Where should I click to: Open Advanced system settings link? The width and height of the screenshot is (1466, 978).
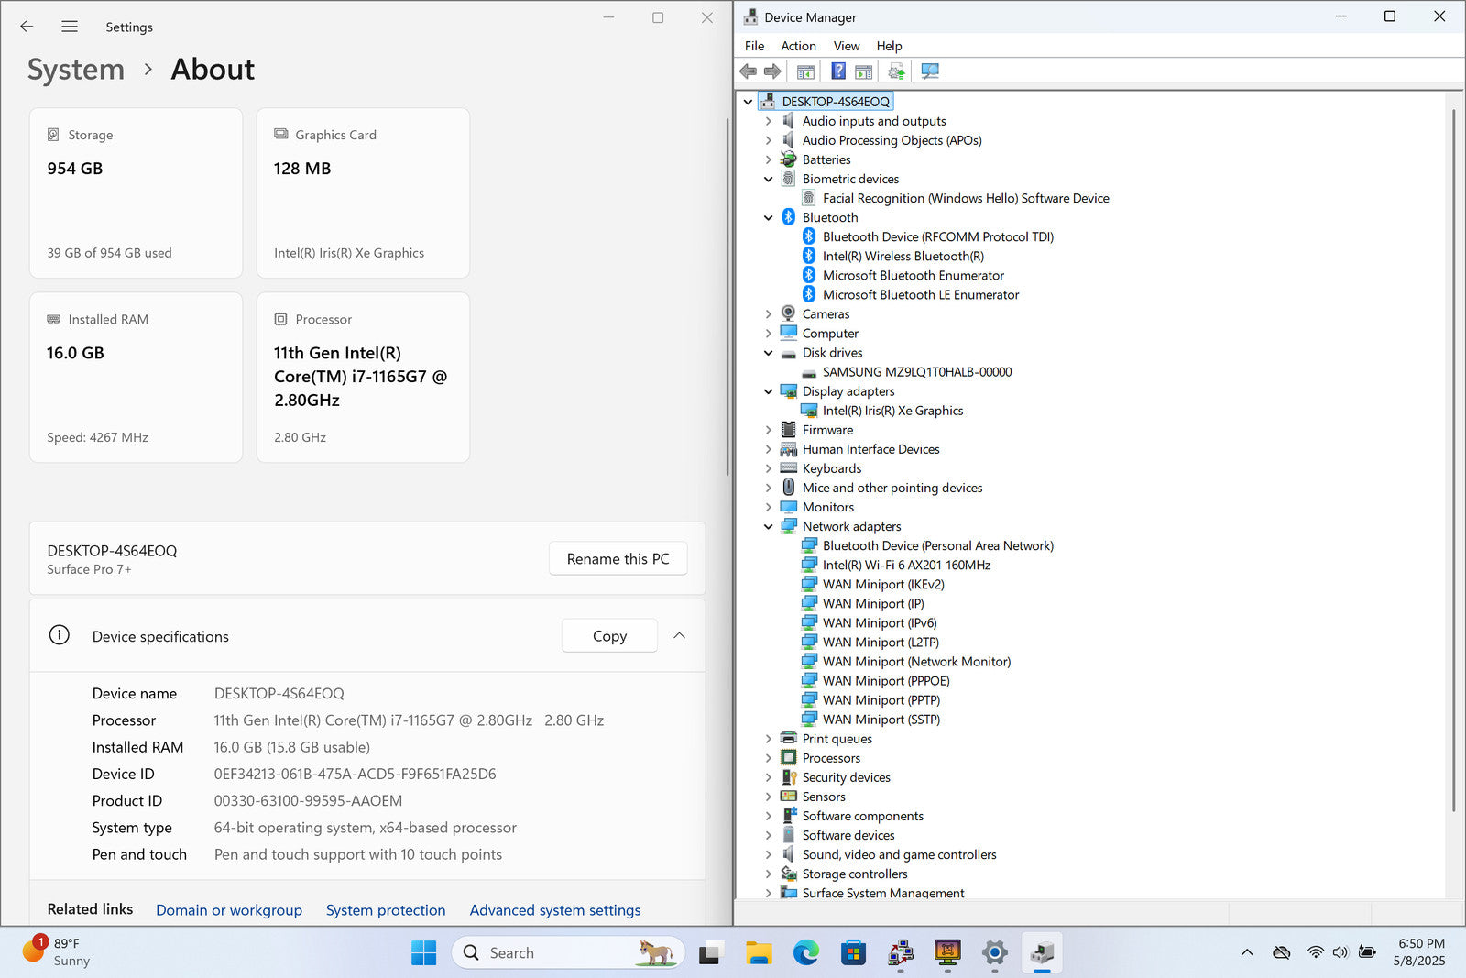coord(555,910)
